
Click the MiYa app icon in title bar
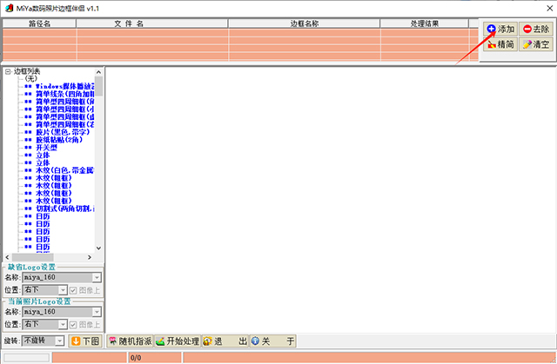[x=10, y=8]
